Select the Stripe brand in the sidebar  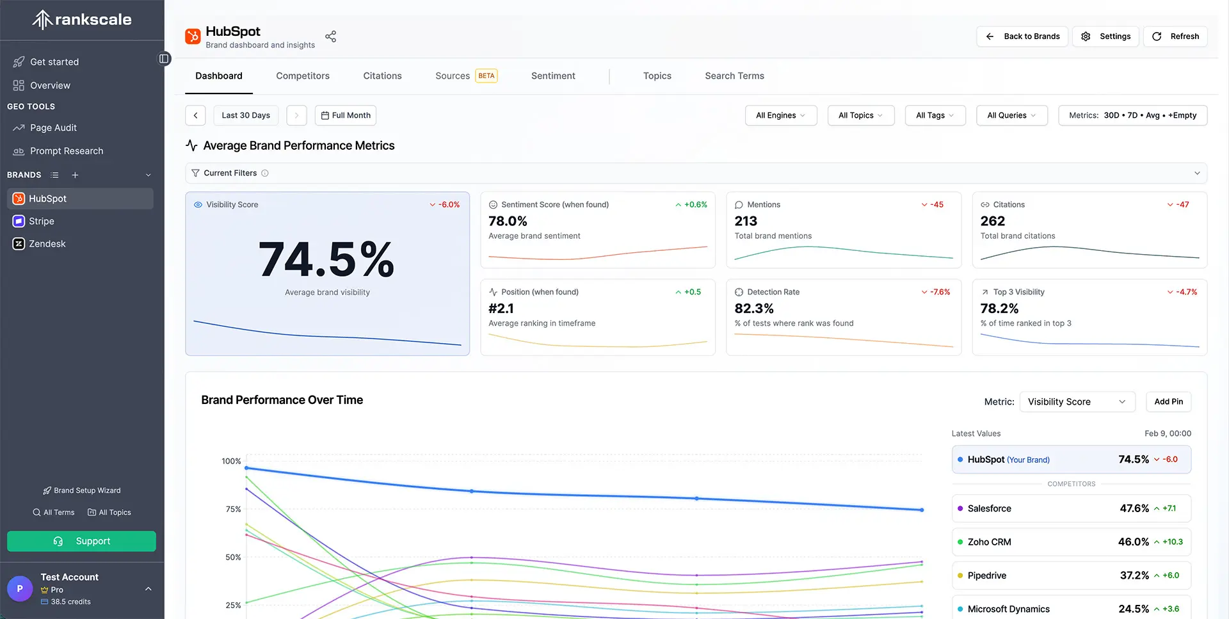pos(42,221)
